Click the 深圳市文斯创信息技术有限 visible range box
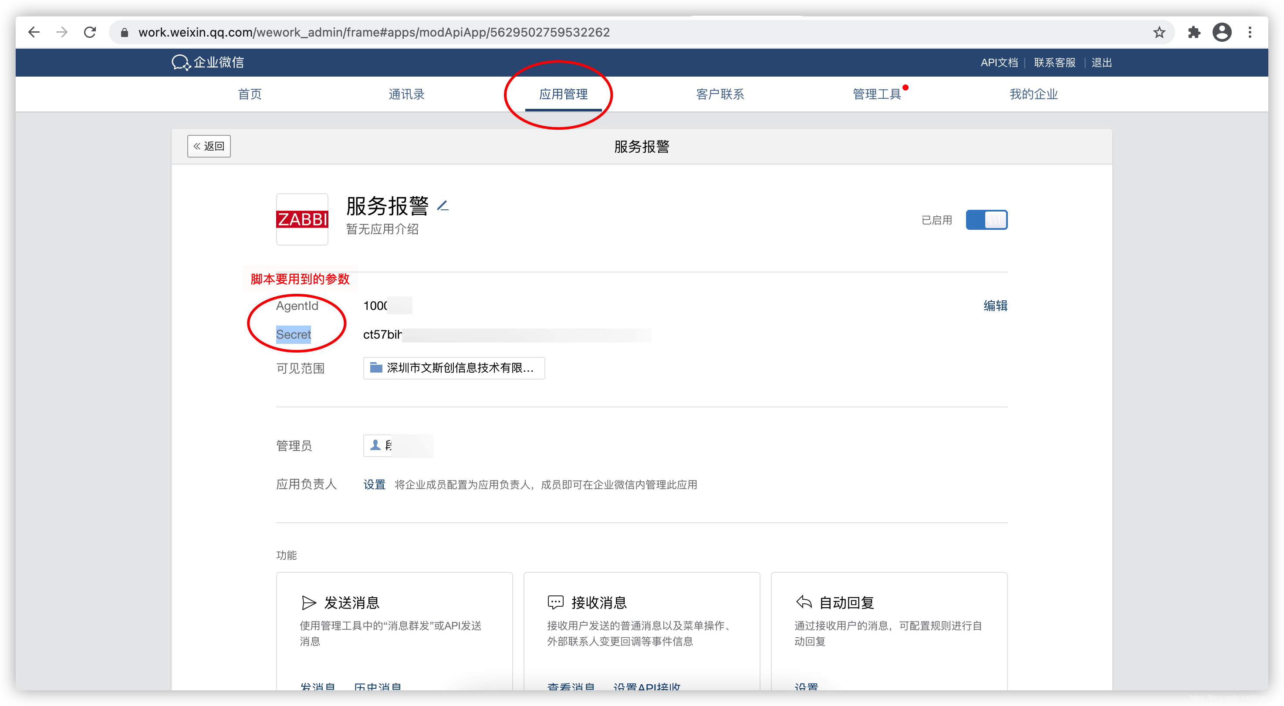 pyautogui.click(x=453, y=368)
